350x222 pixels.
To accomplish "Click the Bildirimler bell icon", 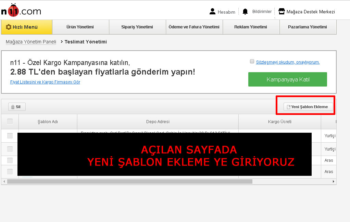I will 245,12.
